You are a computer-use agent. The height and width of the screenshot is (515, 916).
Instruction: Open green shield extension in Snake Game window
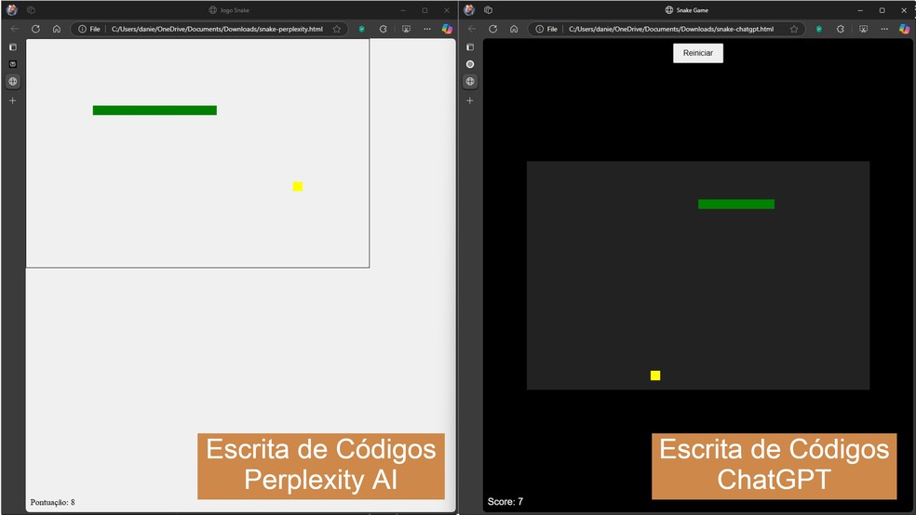819,29
